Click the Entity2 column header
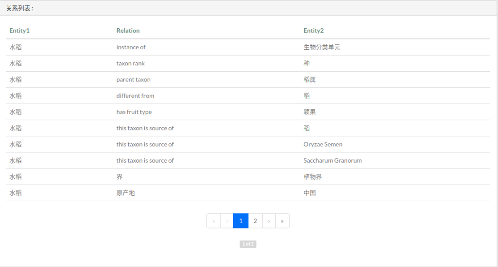 click(x=314, y=30)
